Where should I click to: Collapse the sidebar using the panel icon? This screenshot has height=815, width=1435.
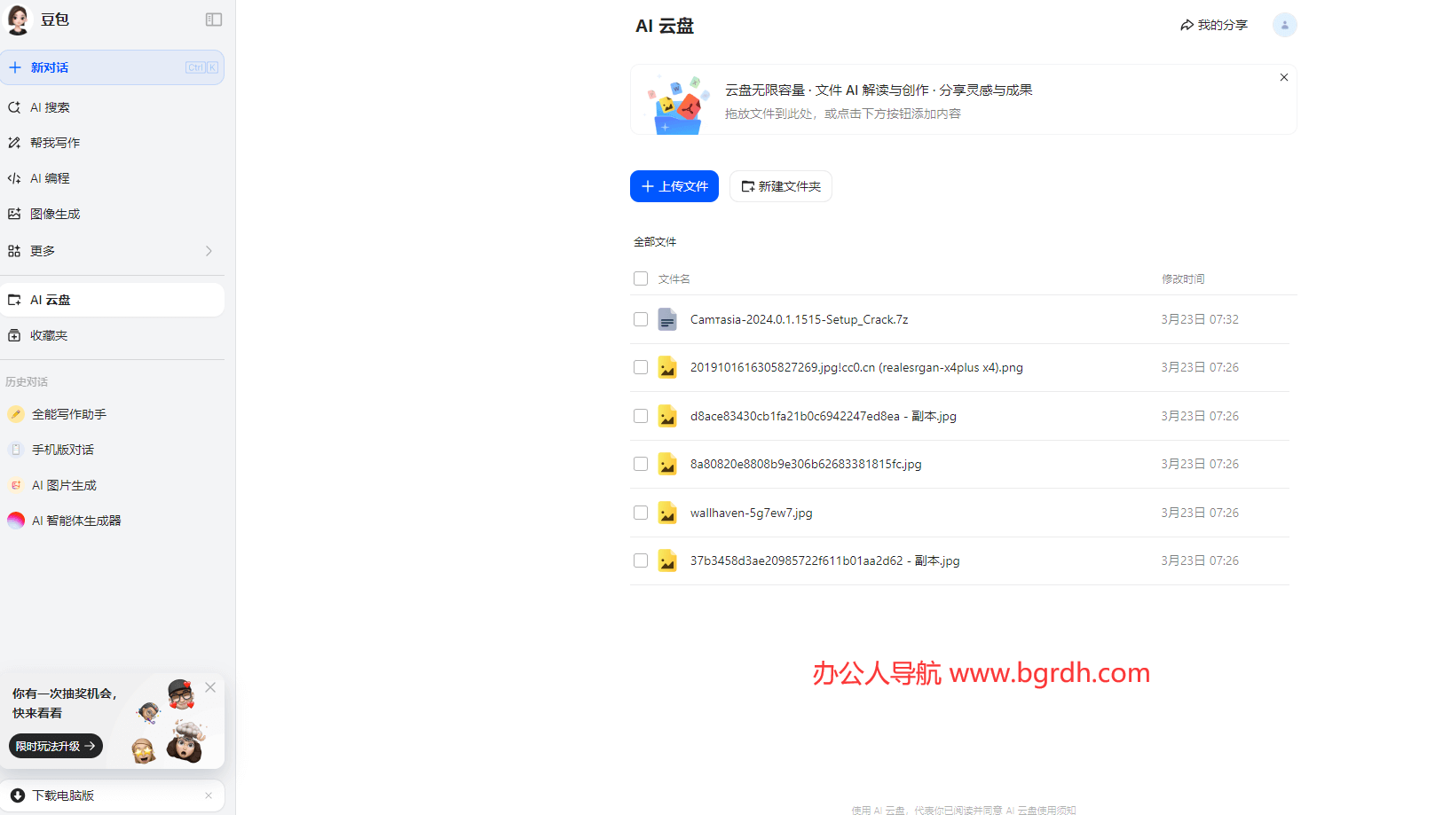213,19
